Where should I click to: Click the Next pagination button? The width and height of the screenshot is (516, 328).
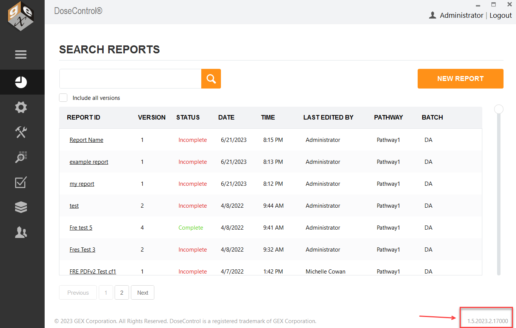pyautogui.click(x=143, y=292)
